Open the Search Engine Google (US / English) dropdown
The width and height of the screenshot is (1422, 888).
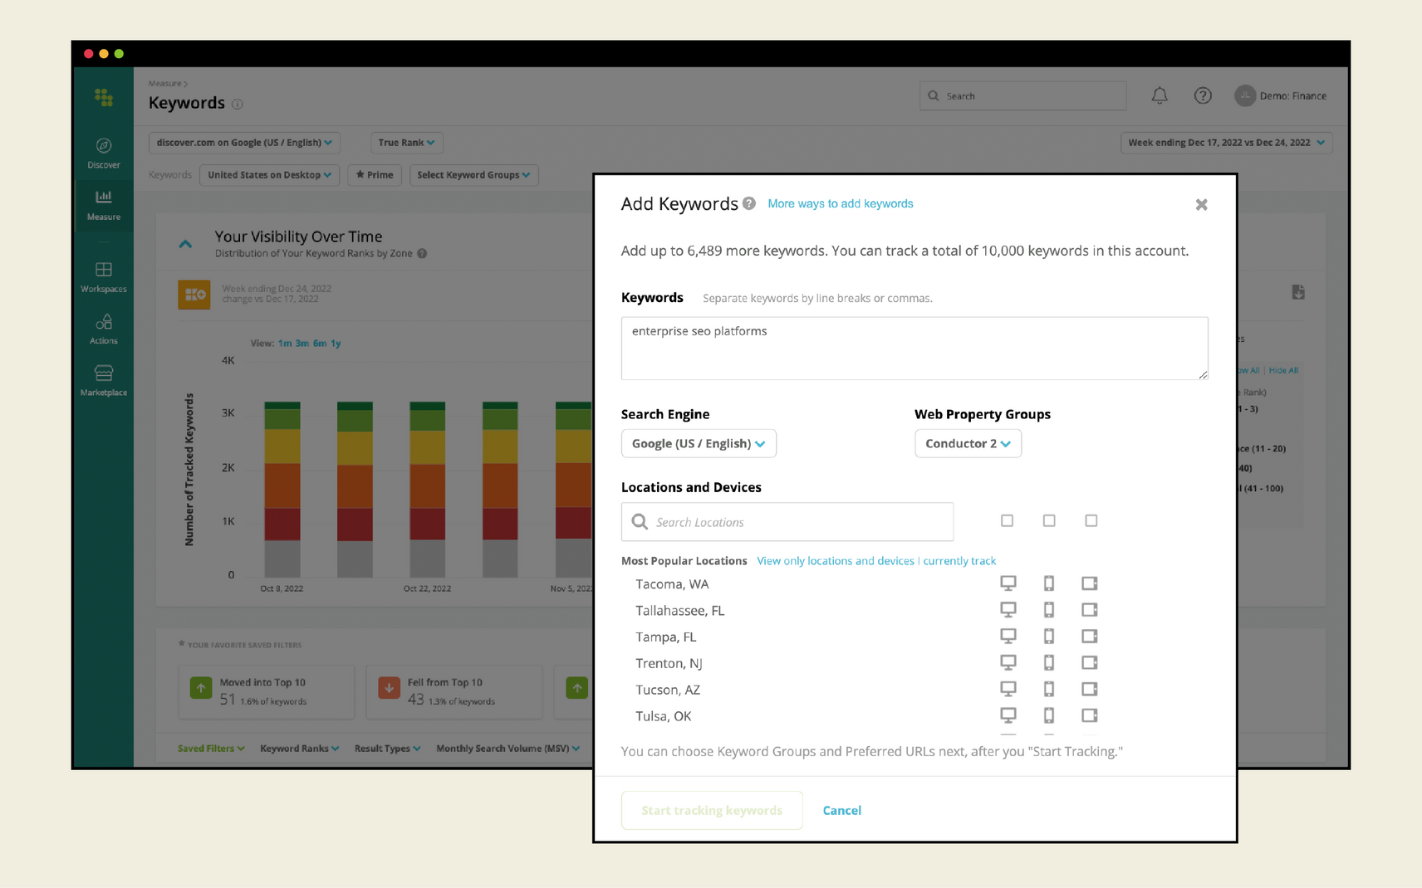699,443
